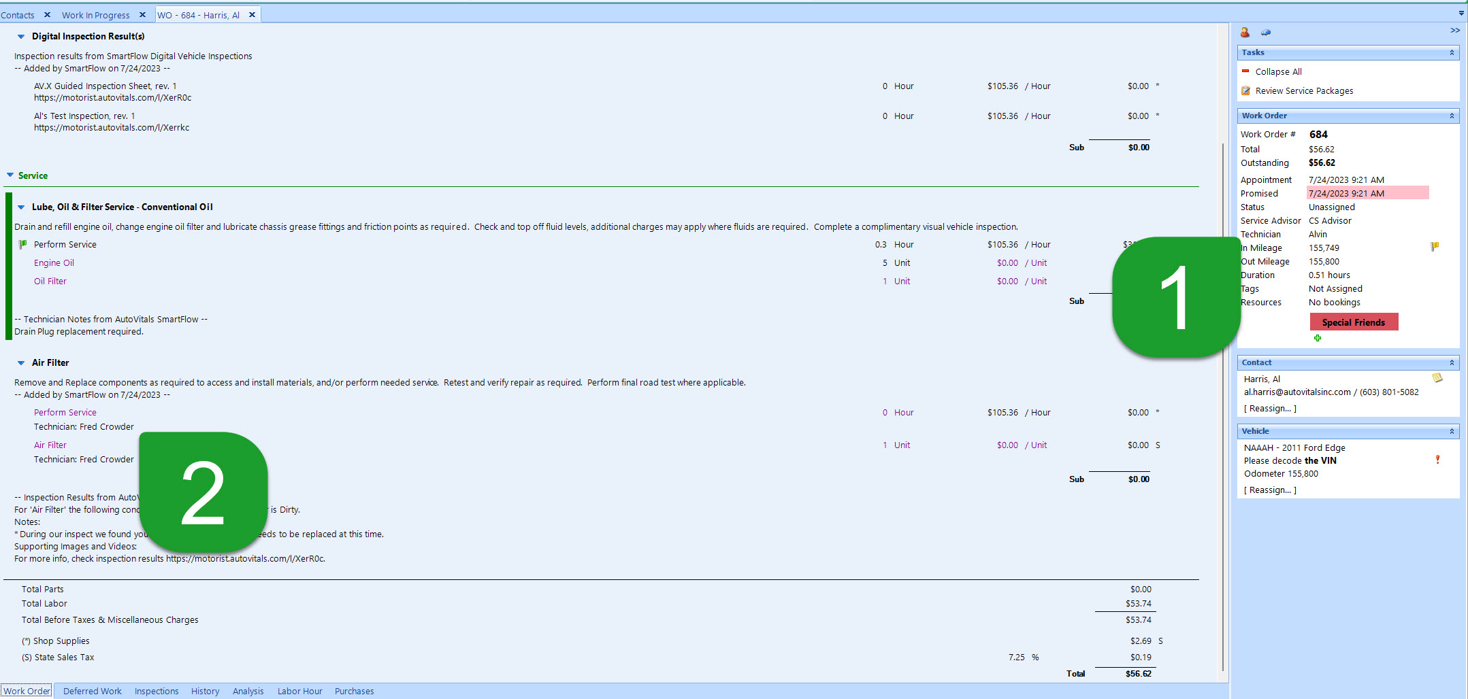Screen dimensions: 1468x699
Task: Collapse the Lube, Oil & Filter Service job
Action: point(21,207)
